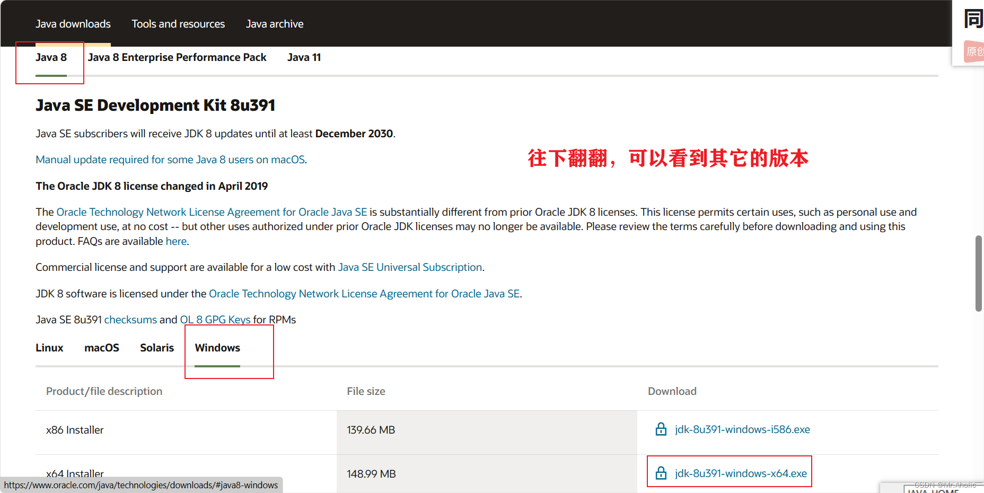The width and height of the screenshot is (984, 493).
Task: Click the lock icon beside jdk-8u391-windows-i586.exe
Action: pyautogui.click(x=661, y=429)
